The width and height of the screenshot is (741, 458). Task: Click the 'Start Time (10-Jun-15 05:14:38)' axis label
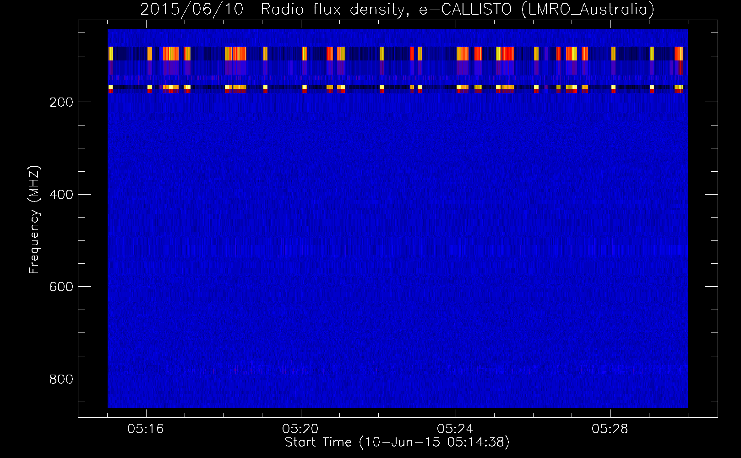[x=397, y=442]
